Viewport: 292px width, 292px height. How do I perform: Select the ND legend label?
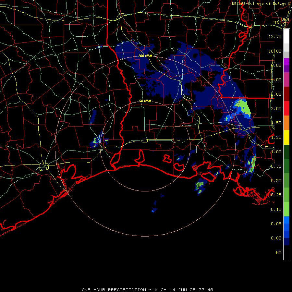click(x=279, y=252)
